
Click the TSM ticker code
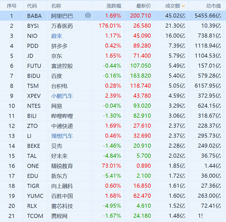pyautogui.click(x=33, y=86)
